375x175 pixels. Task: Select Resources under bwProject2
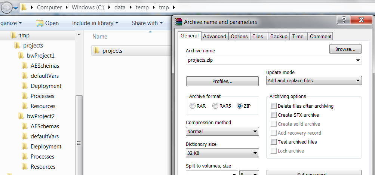(x=43, y=167)
